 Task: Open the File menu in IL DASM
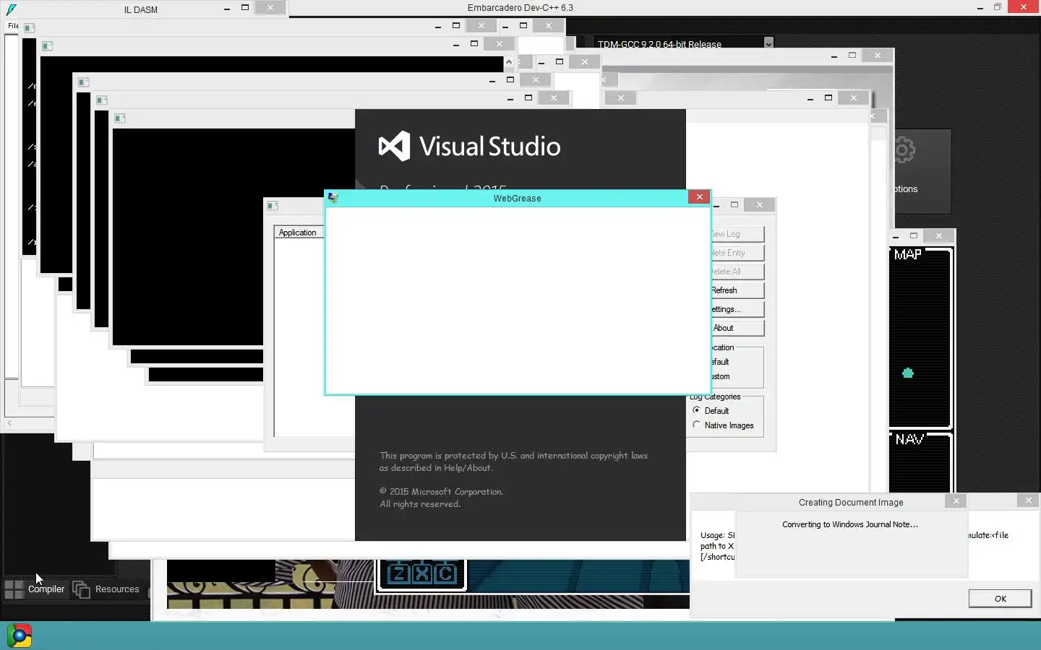[13, 25]
